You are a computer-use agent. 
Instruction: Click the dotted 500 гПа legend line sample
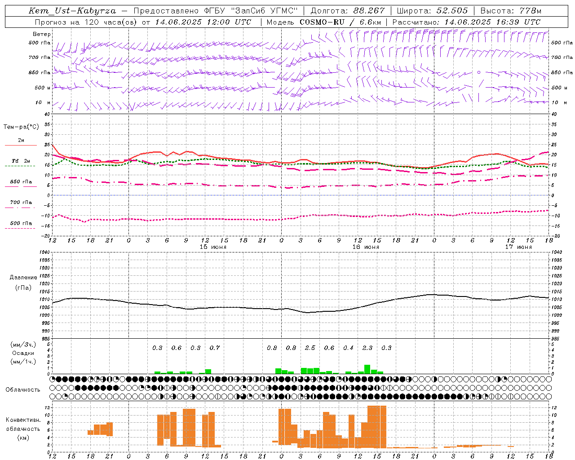[20, 228]
